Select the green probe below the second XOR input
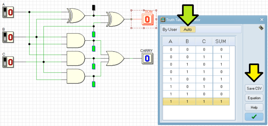The image size is (268, 126). [93, 34]
